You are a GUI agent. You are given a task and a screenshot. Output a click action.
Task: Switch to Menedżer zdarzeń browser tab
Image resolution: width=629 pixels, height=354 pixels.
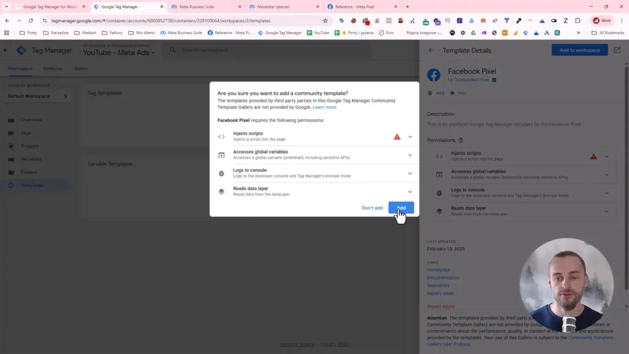click(284, 7)
